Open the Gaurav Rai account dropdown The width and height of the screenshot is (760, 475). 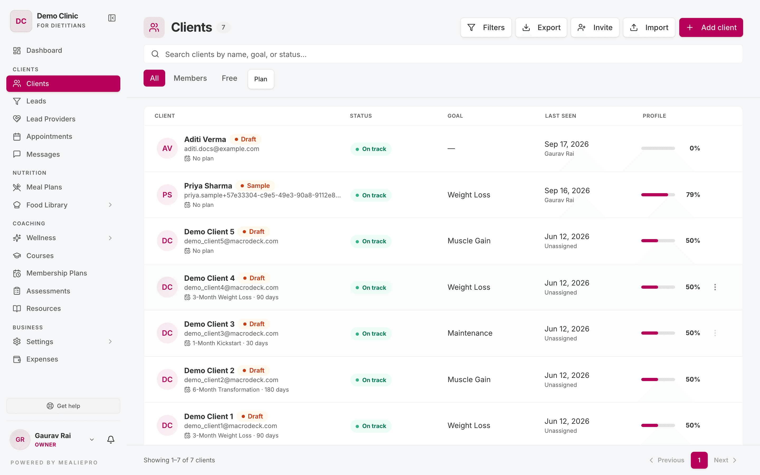click(x=92, y=439)
